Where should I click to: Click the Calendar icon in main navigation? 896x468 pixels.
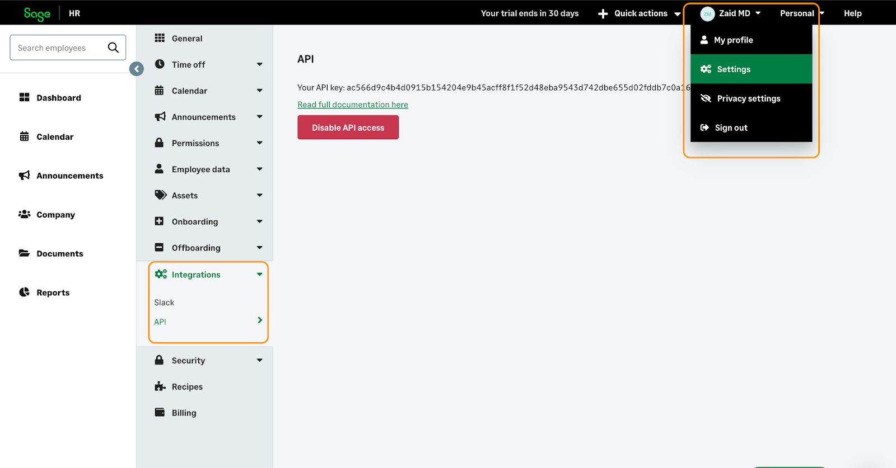click(24, 136)
